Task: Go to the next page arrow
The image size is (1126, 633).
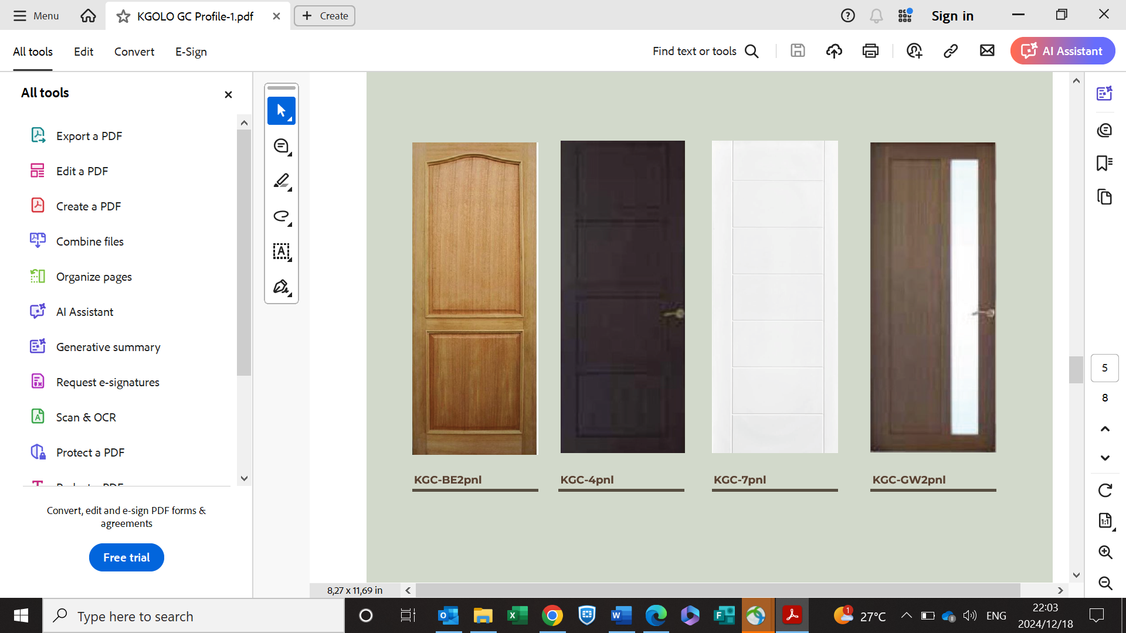Action: [x=1105, y=458]
